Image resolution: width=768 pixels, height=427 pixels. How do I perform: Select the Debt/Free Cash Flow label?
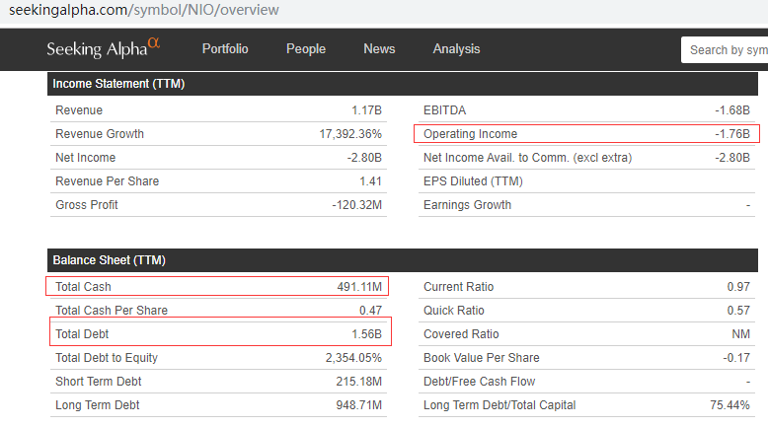pyautogui.click(x=480, y=382)
